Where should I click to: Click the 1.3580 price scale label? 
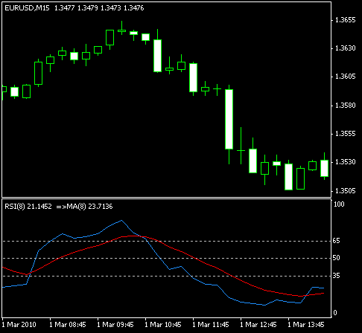pos(346,106)
